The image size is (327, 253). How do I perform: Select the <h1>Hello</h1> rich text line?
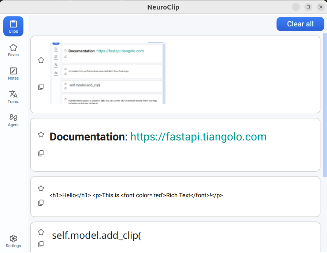[136, 195]
